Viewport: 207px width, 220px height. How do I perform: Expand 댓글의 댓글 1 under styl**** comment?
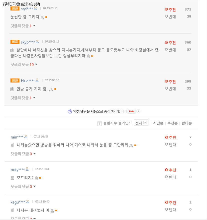click(x=23, y=26)
